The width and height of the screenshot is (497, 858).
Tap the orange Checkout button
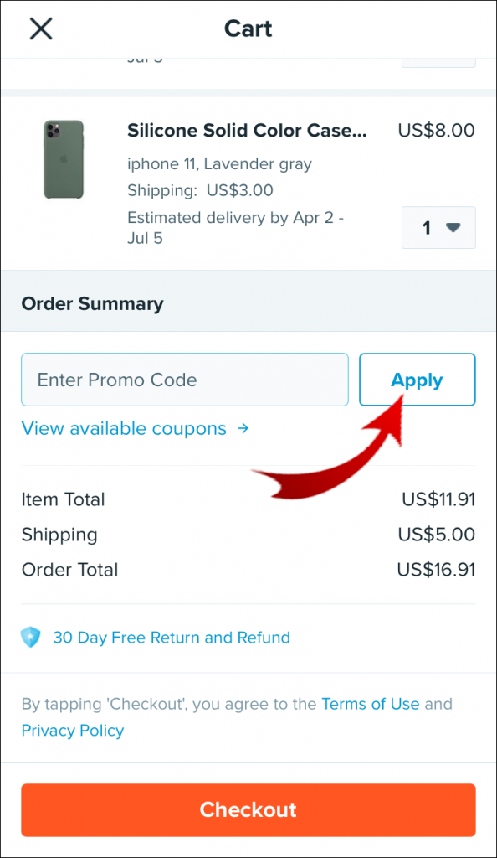coord(248,809)
